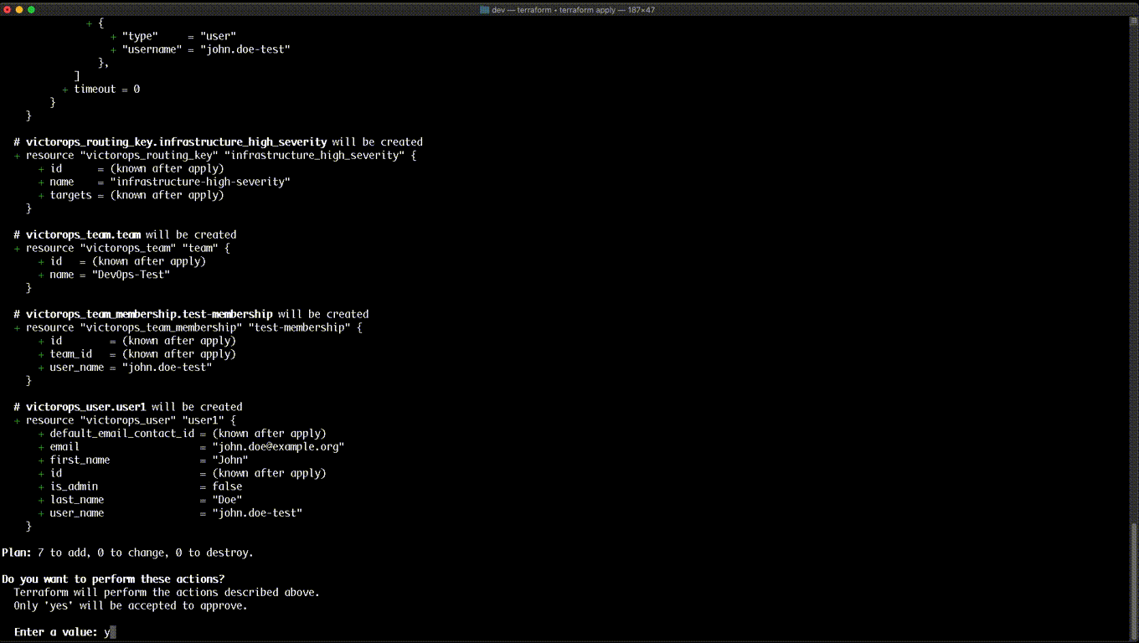Minimize the terminal with yellow button
Viewport: 1139px width, 643px height.
[19, 9]
